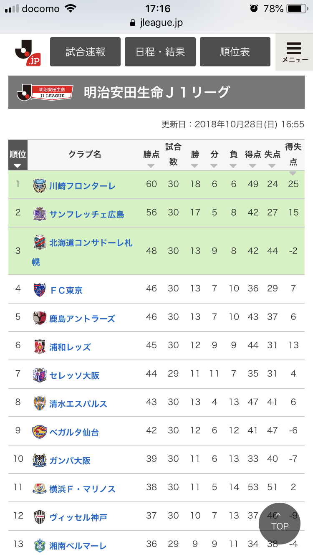Tap Vegalta Sendai club crest
This screenshot has width=313, height=557.
point(39,432)
